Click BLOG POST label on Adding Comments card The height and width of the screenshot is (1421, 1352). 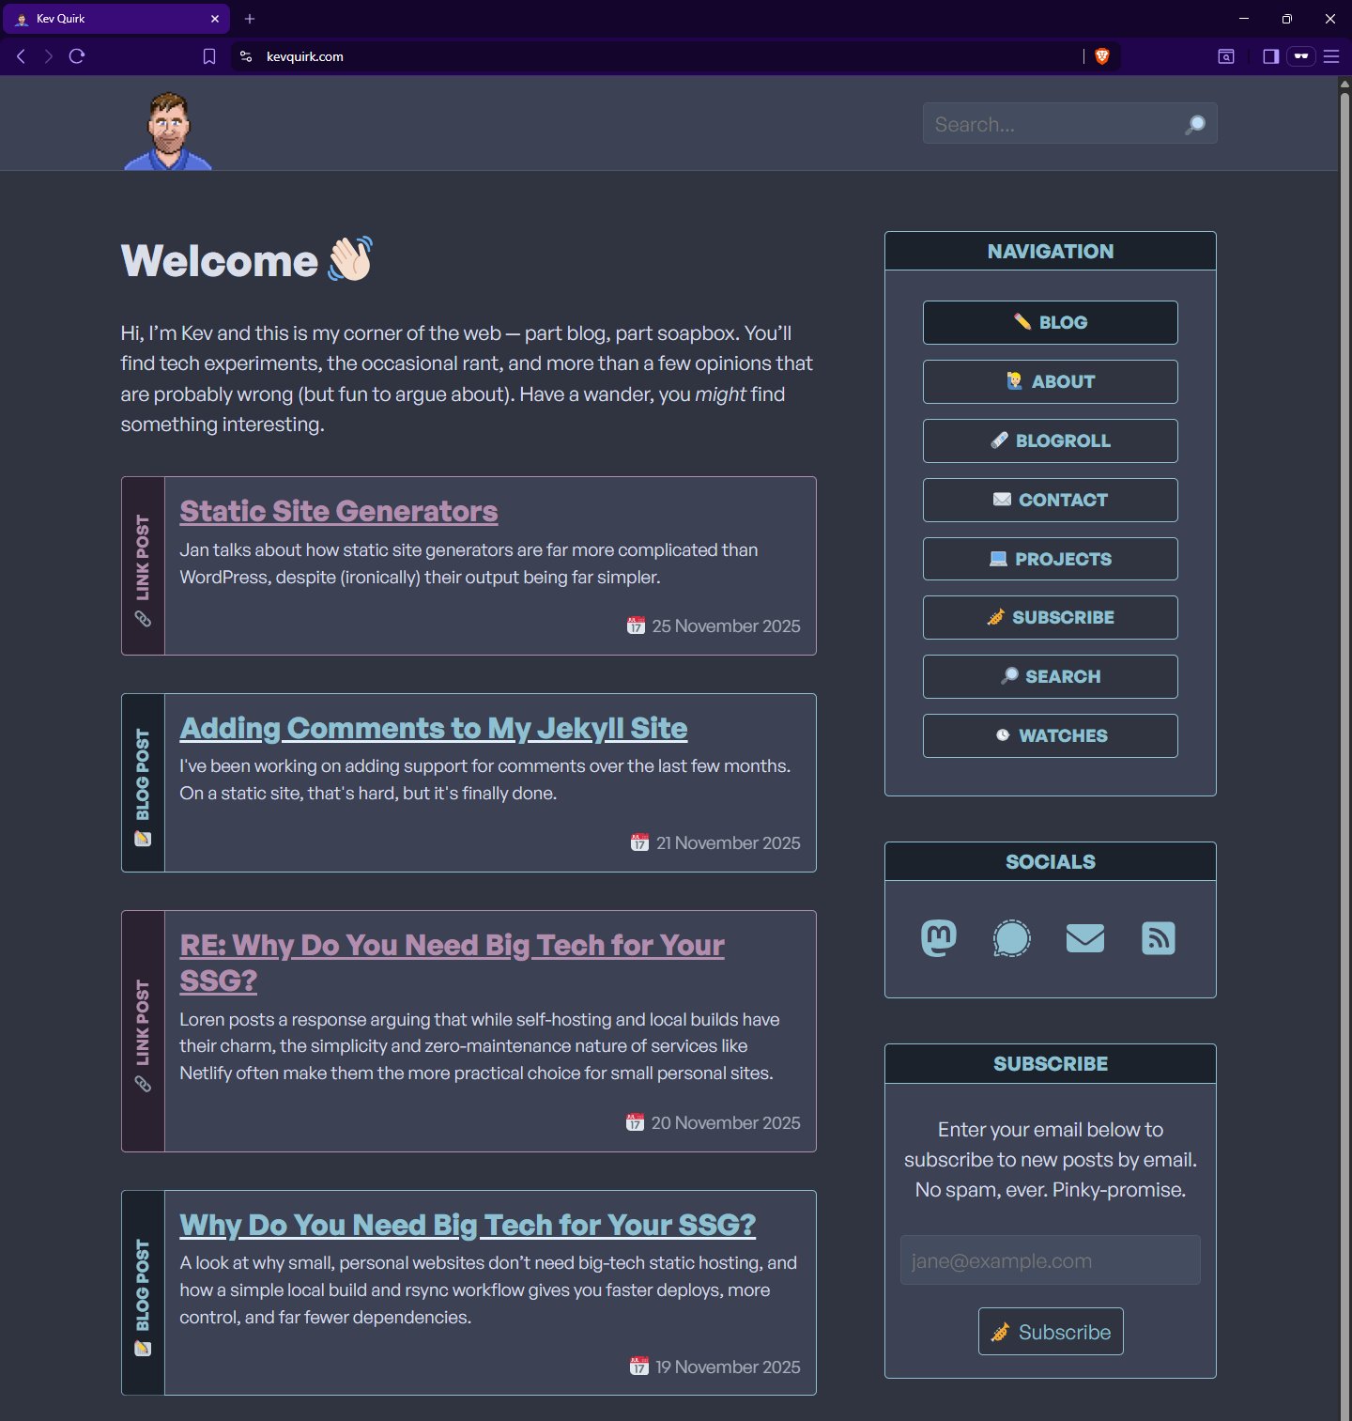[x=143, y=775]
